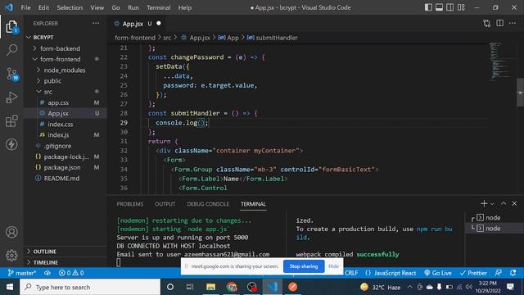Open the View menu
Image resolution: width=524 pixels, height=295 pixels.
(97, 7)
